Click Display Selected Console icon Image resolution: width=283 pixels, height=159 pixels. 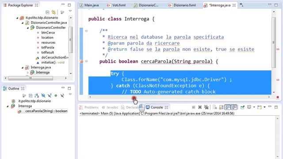pos(249,107)
